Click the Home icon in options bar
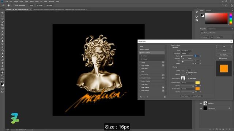 coord(3,5)
